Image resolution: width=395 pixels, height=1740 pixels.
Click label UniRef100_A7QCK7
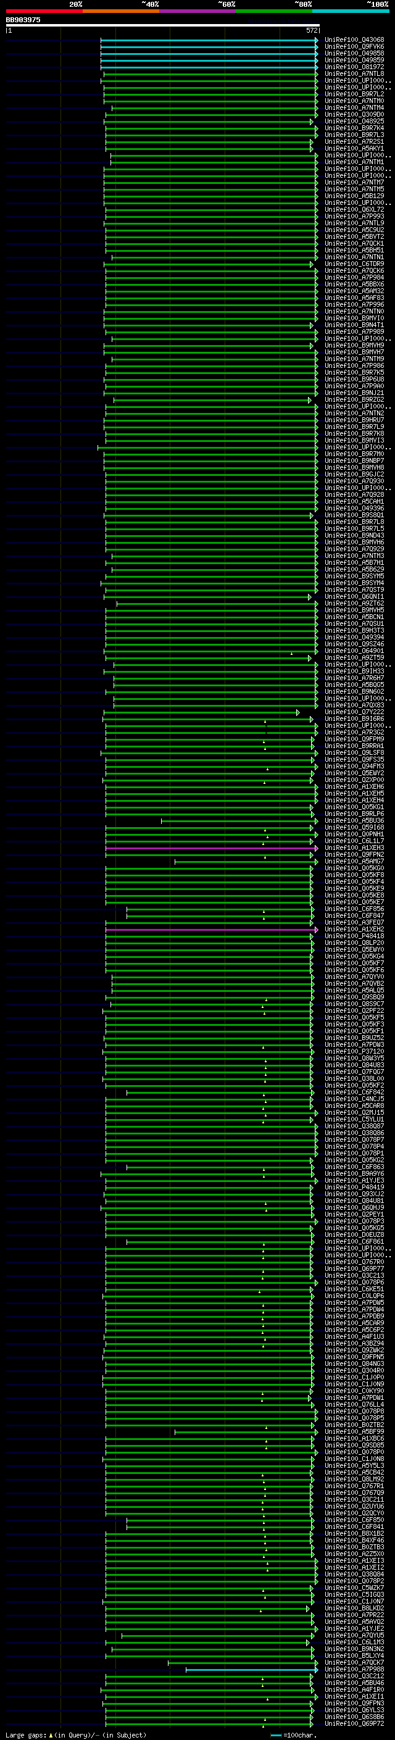point(354,1662)
